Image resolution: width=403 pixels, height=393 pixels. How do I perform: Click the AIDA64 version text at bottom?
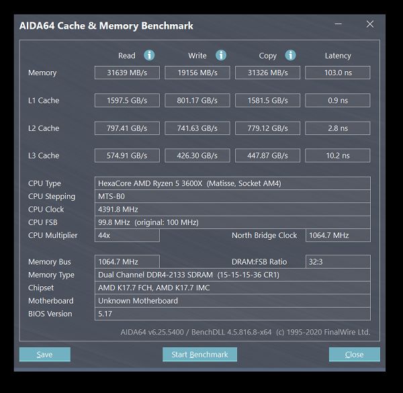245,332
